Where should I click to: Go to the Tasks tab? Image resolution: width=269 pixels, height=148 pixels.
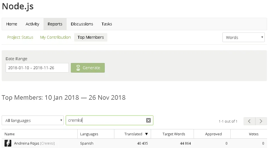[107, 24]
